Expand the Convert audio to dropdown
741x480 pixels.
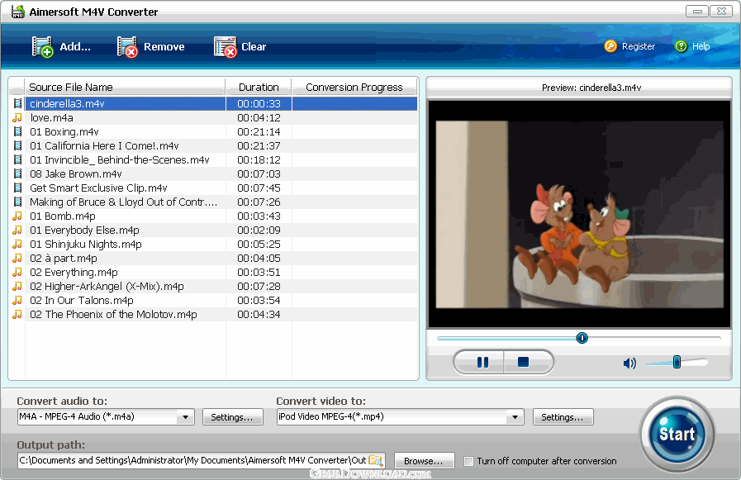[185, 417]
